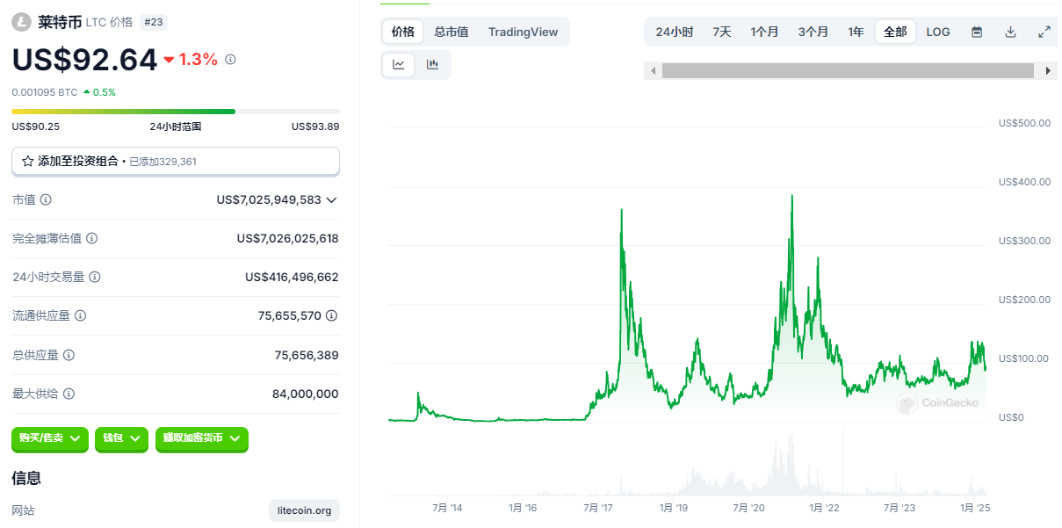
Task: Select the 1年 time range
Action: tap(856, 32)
